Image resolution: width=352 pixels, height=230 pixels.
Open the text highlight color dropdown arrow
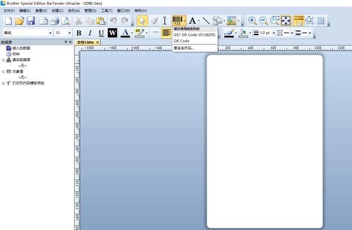click(x=147, y=33)
